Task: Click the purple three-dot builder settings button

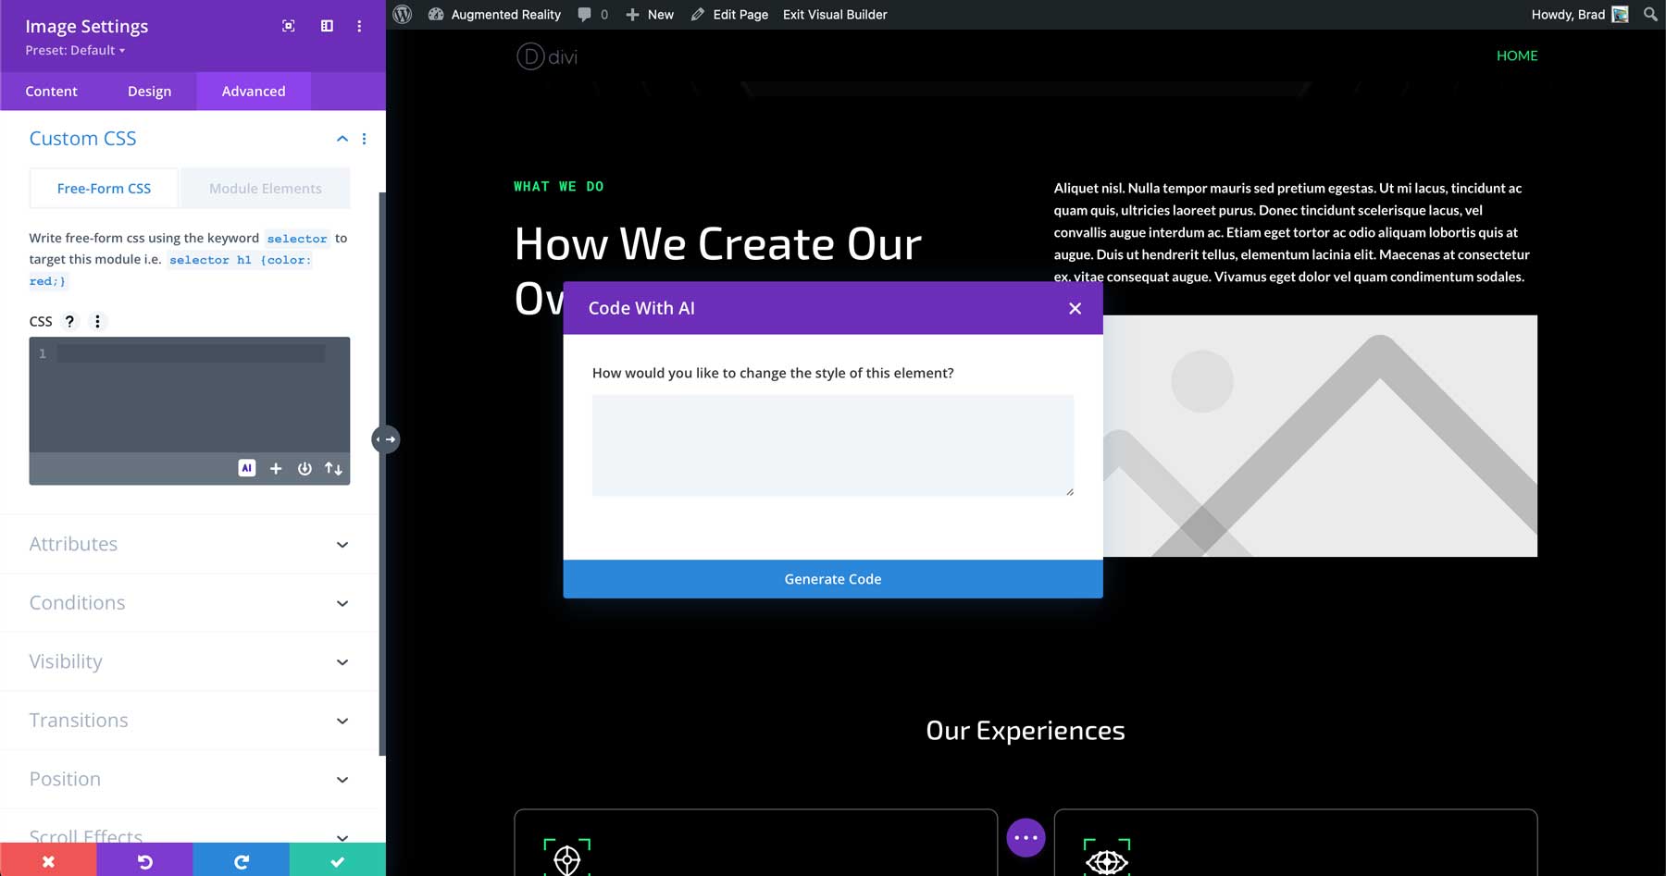Action: pos(1026,837)
